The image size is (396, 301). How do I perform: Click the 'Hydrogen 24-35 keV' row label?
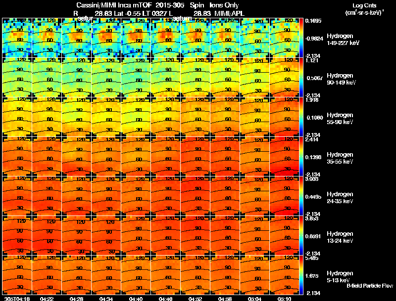pyautogui.click(x=340, y=198)
